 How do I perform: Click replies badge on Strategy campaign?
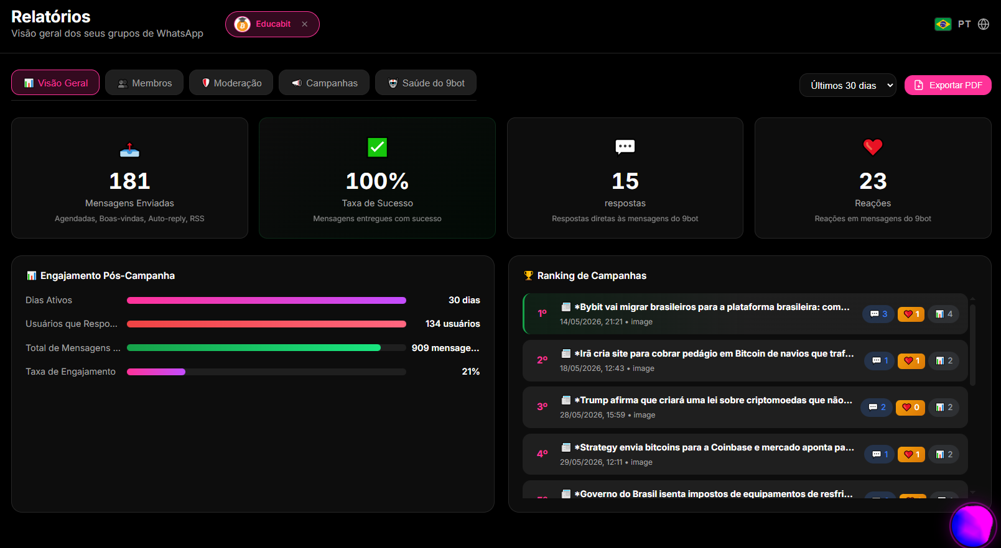(x=880, y=454)
